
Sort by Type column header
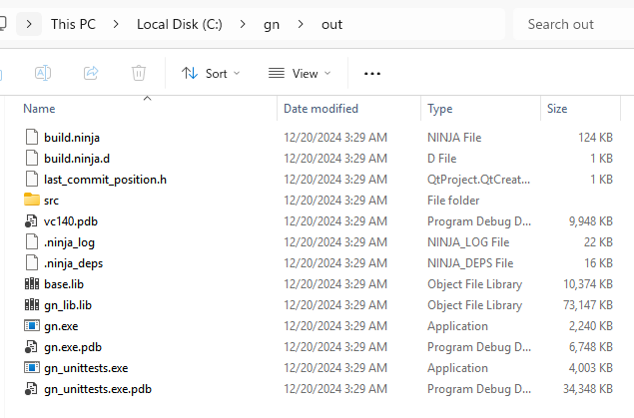[440, 109]
